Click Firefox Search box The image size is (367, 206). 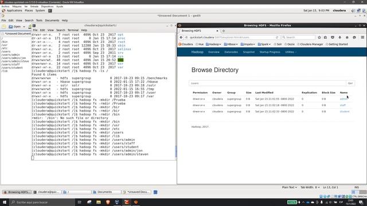pos(298,37)
